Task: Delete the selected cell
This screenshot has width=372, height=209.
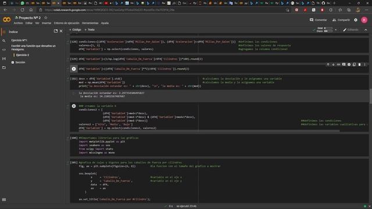Action: (x=359, y=64)
